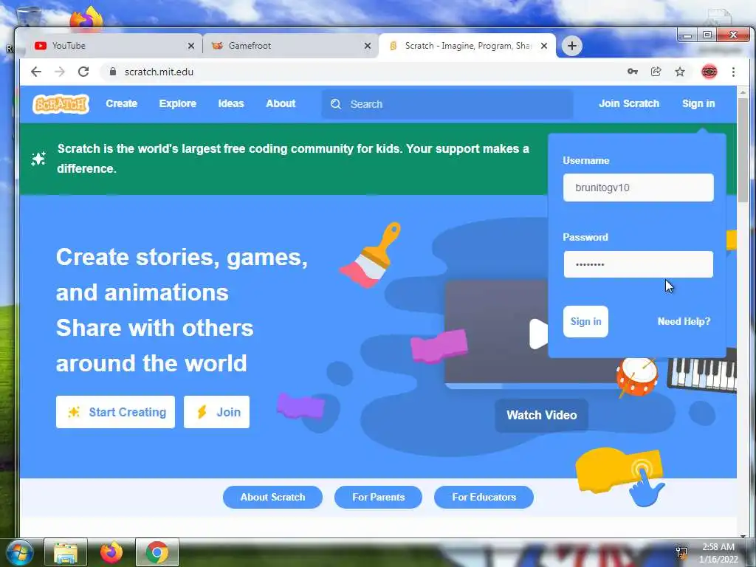Focus the Username input field
Viewport: 756px width, 567px height.
point(639,188)
